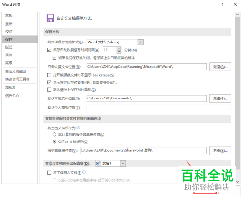Click the empty 默认个人模板位置 field

(x=159, y=108)
